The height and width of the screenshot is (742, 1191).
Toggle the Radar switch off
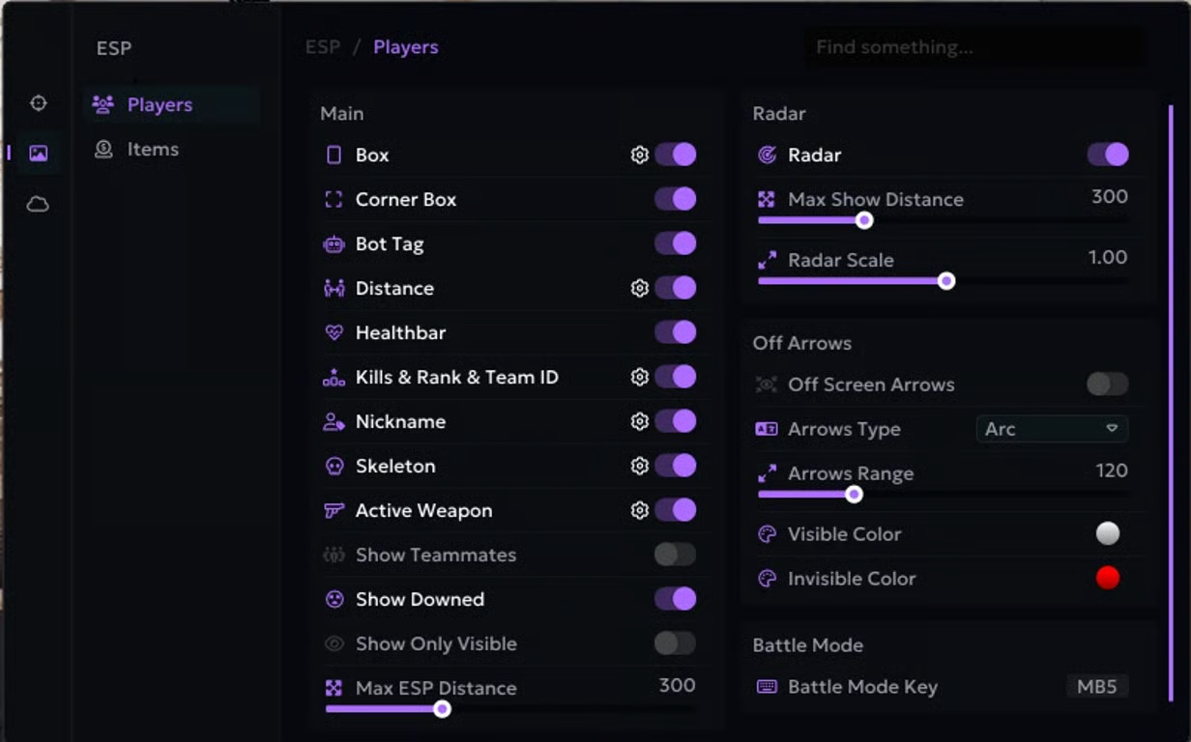1107,155
